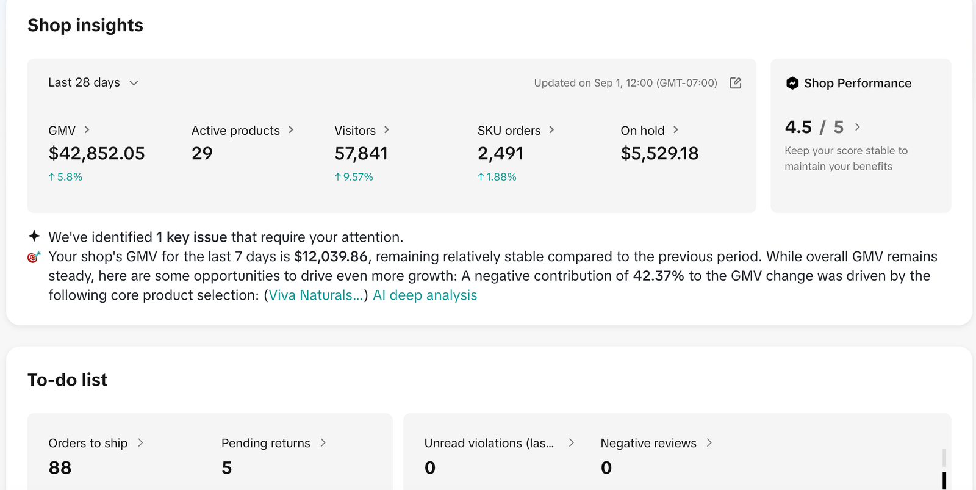Image resolution: width=976 pixels, height=490 pixels.
Task: Click the GMV growth 5.8% indicator
Action: point(65,177)
